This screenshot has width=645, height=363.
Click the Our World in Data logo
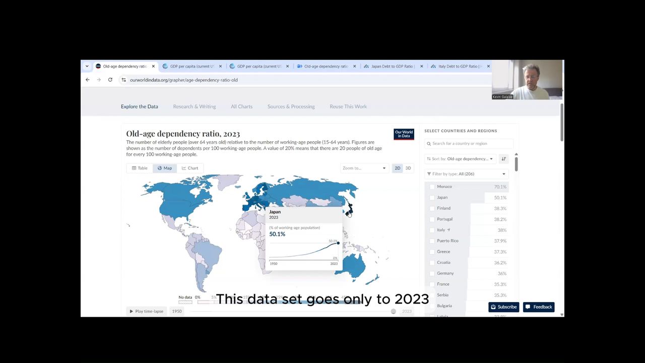[404, 134]
